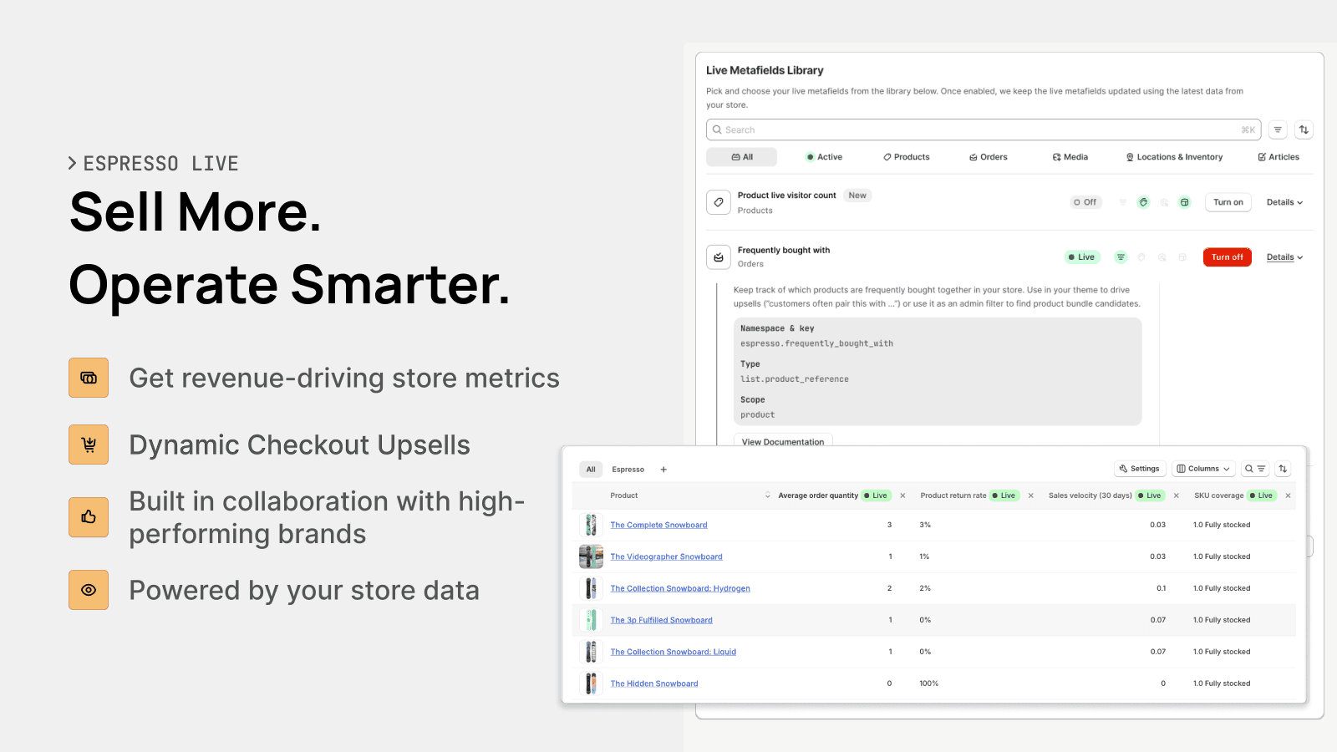Expand Details for Product live visitor count
This screenshot has height=752, width=1337.
click(x=1284, y=202)
